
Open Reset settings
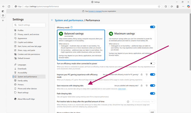click(x=29, y=93)
